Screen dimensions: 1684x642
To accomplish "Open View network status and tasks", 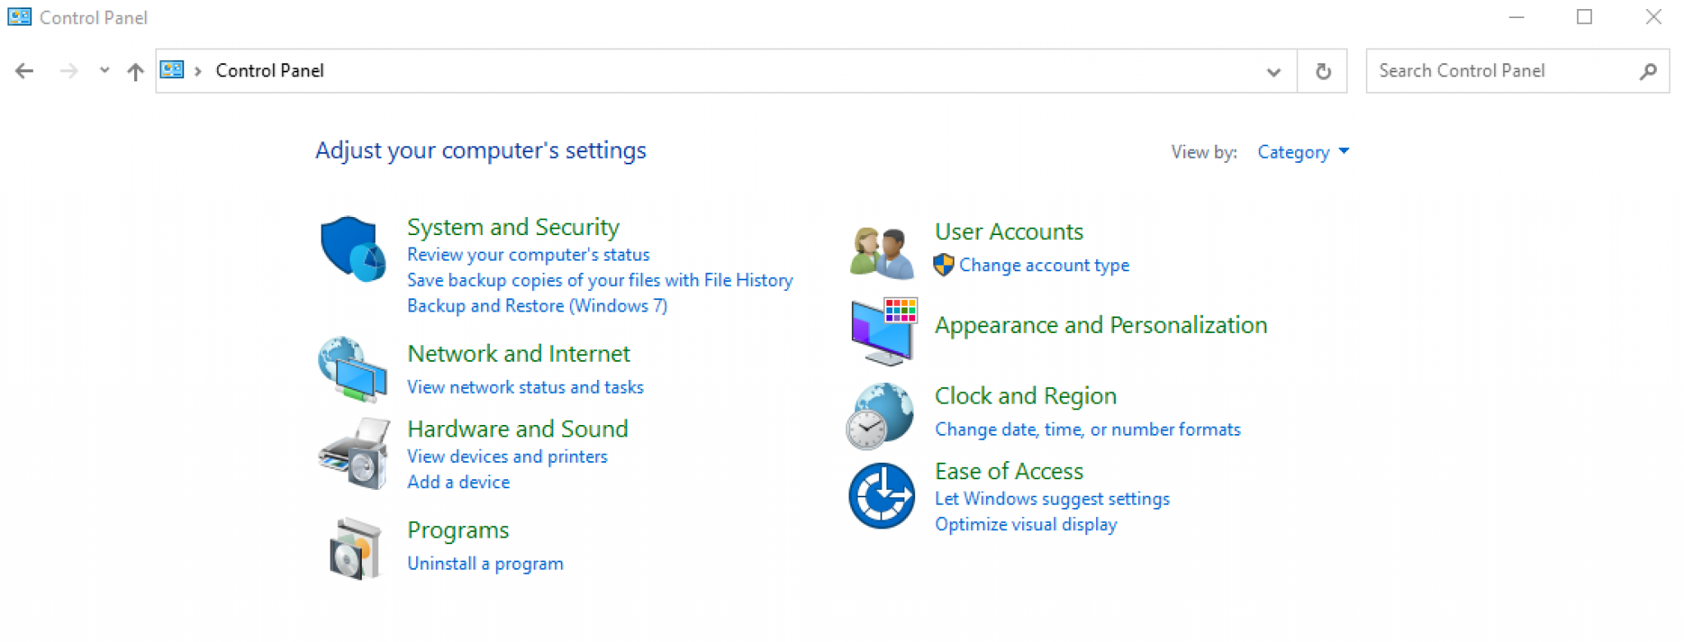I will [x=525, y=387].
